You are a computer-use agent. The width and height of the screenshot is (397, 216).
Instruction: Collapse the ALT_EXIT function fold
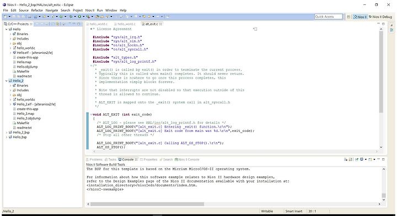(91, 114)
